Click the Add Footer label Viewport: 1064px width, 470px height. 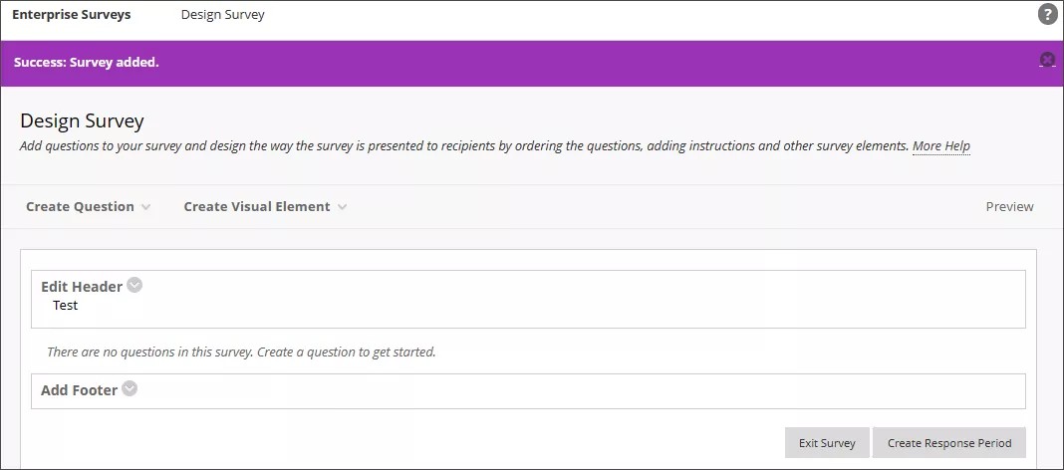tap(79, 390)
